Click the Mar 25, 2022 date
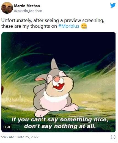Screen dimensions: 118x143 click(28, 137)
